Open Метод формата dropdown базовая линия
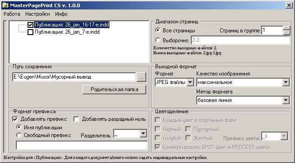The height and width of the screenshot is (163, 295). (x=286, y=100)
